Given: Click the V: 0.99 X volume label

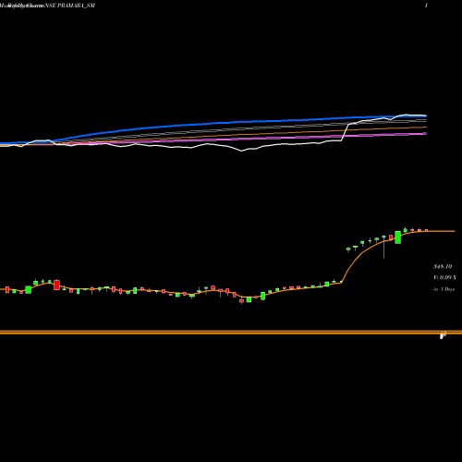Looking at the screenshot, I should 444,278.
